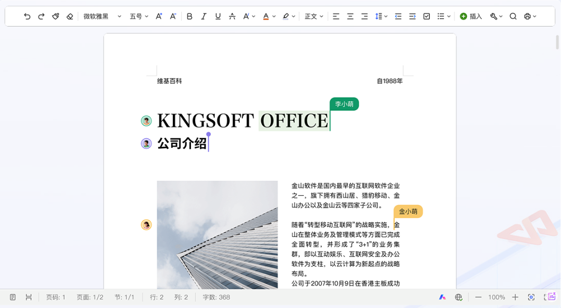Select the format painter brush
Image resolution: width=561 pixels, height=308 pixels.
pos(56,17)
